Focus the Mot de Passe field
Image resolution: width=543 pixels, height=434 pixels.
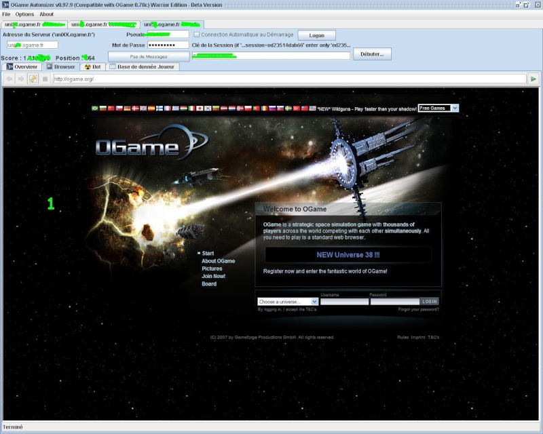coord(168,45)
